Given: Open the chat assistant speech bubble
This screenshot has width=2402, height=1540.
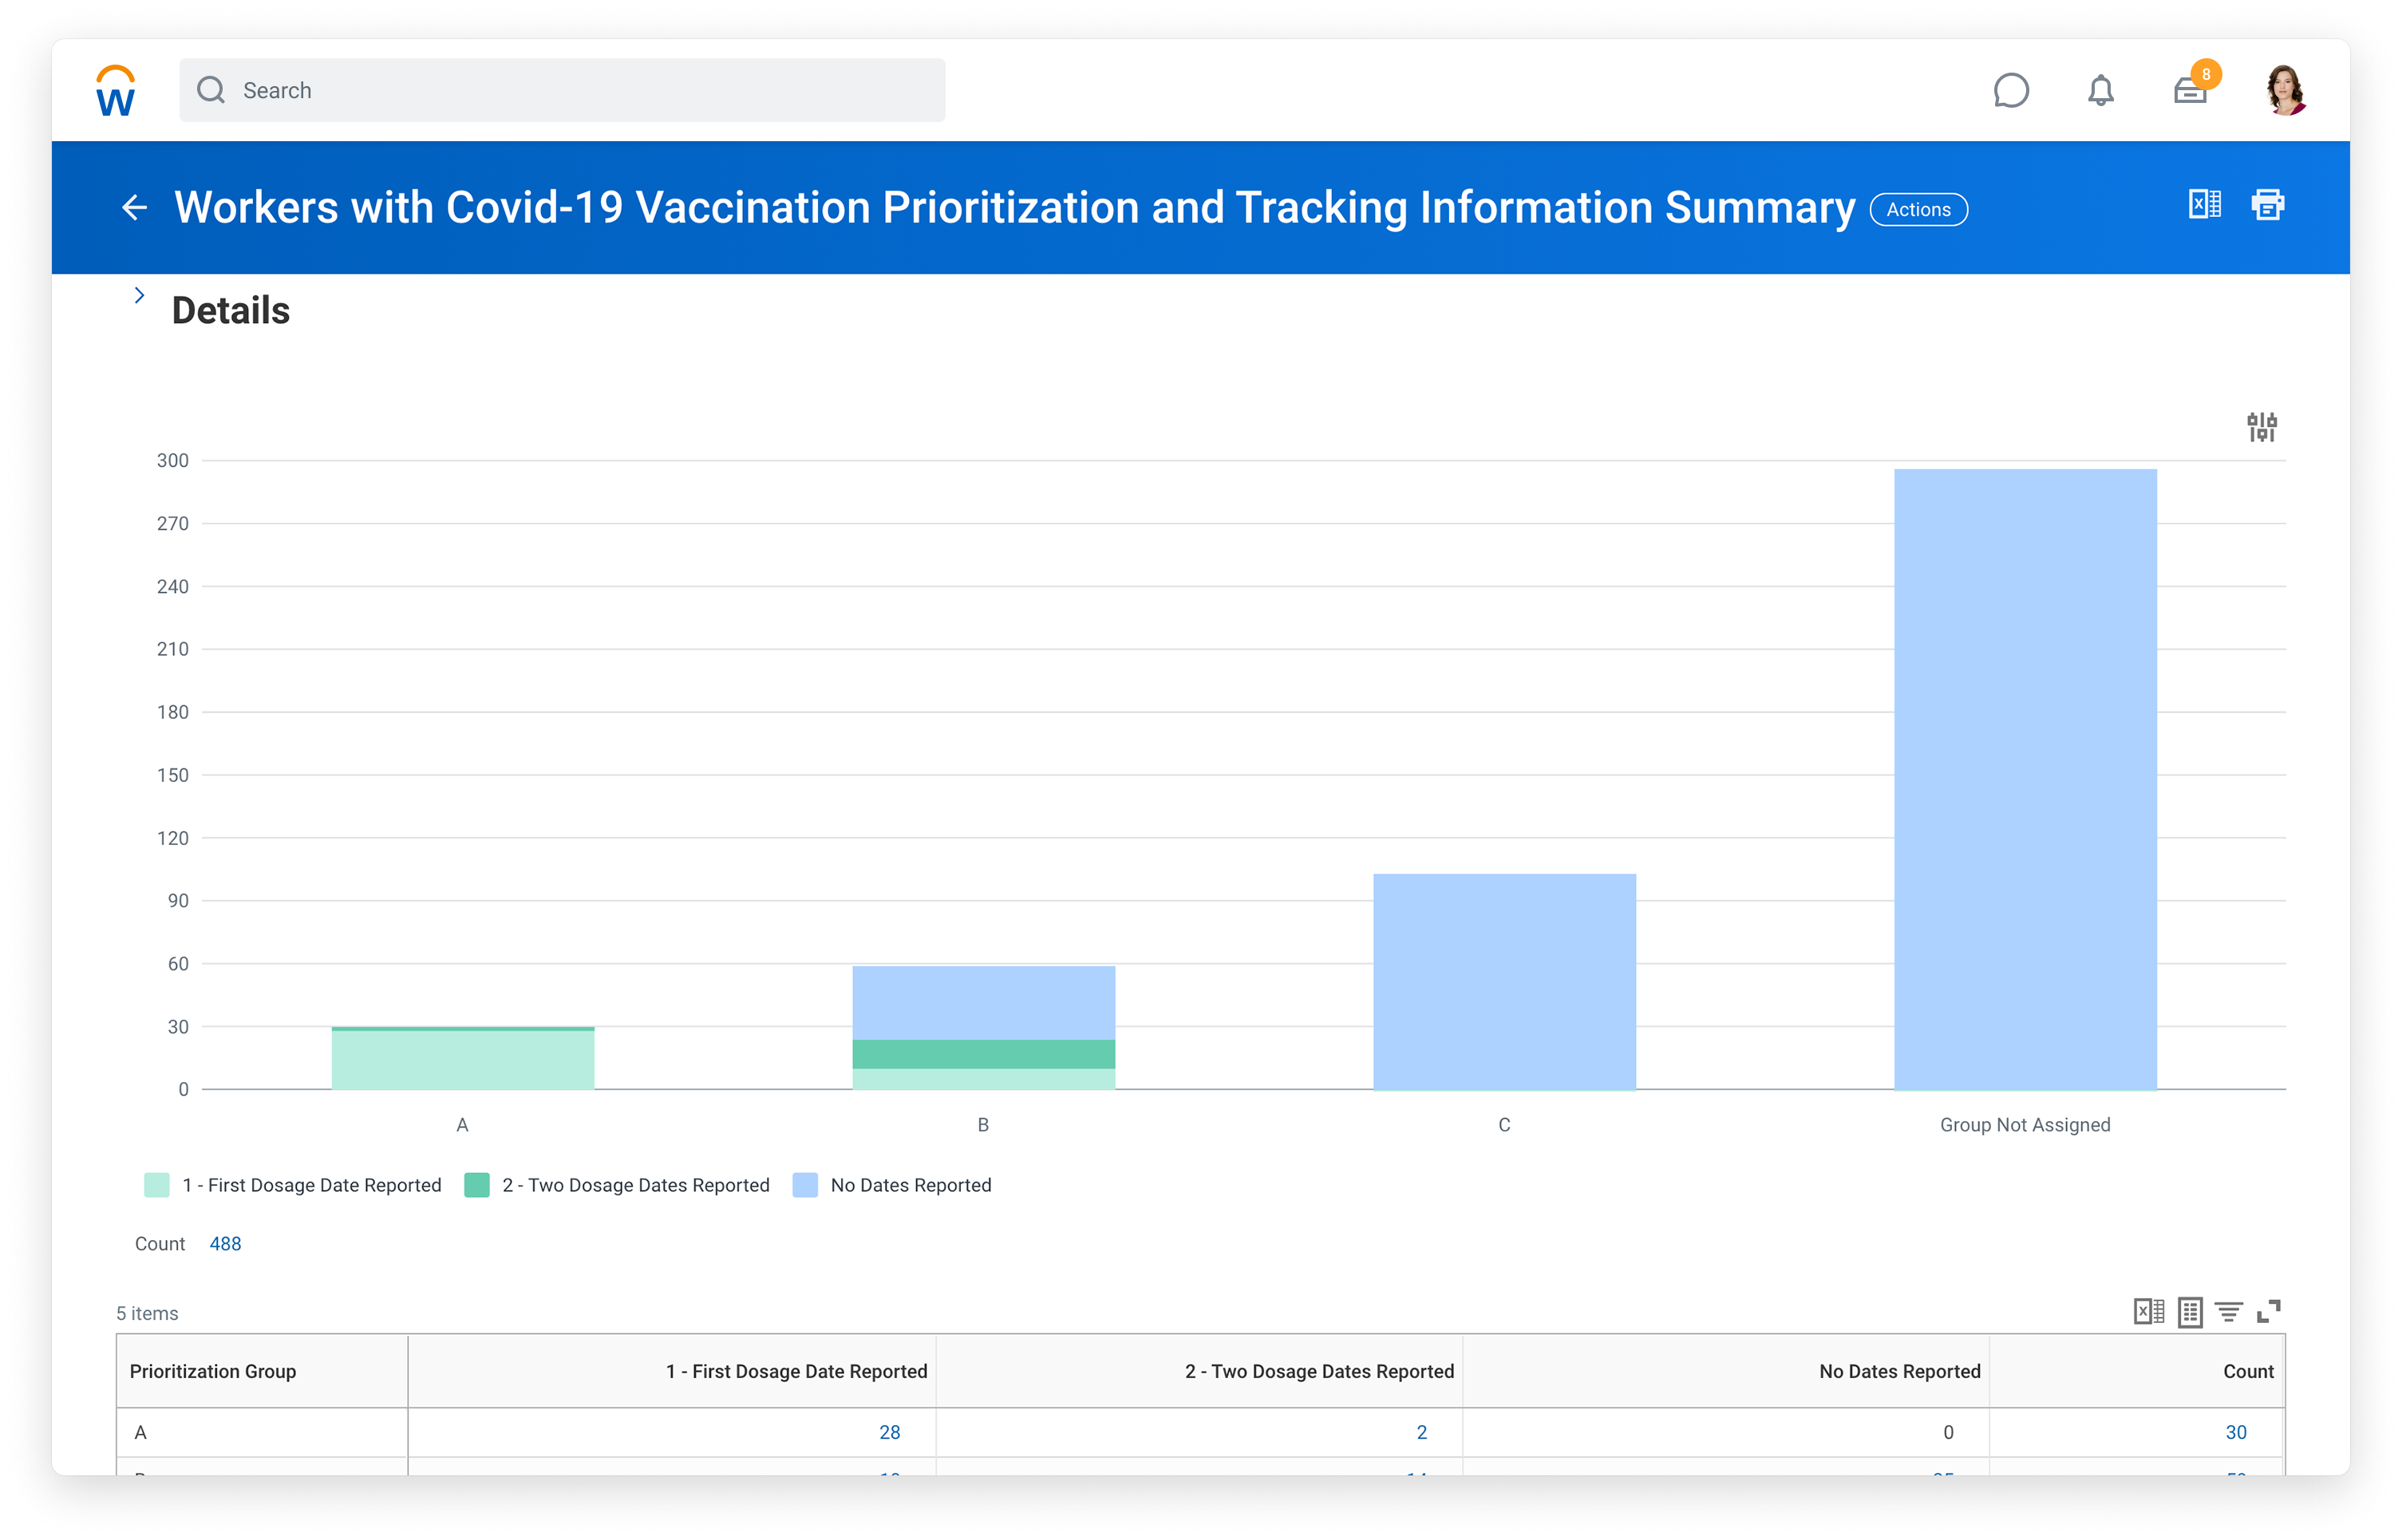Looking at the screenshot, I should 2010,91.
